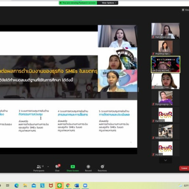Screen dimensions: 189x189
Task: Click muted mic icon on Pongsrapop tile
Action: 153,104
